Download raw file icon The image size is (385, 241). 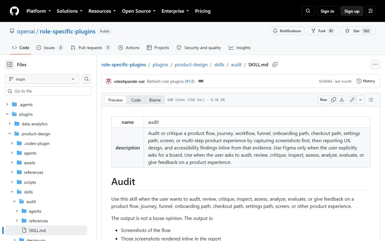[x=342, y=100]
